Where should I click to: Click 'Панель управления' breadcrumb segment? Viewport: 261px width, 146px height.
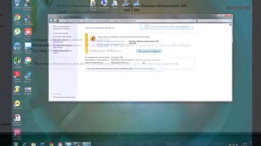click(x=73, y=21)
